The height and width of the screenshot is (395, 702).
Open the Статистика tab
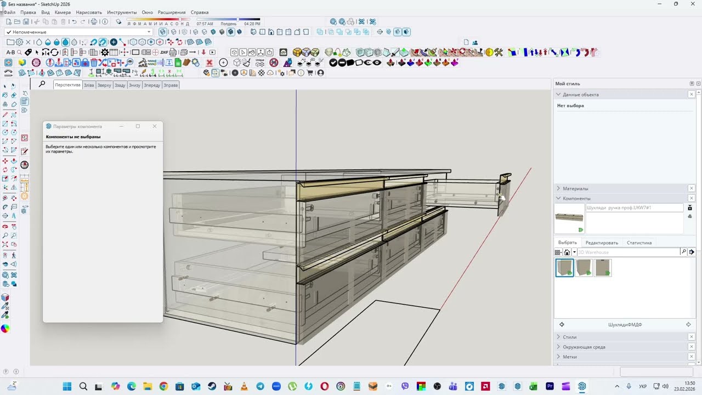tap(639, 242)
